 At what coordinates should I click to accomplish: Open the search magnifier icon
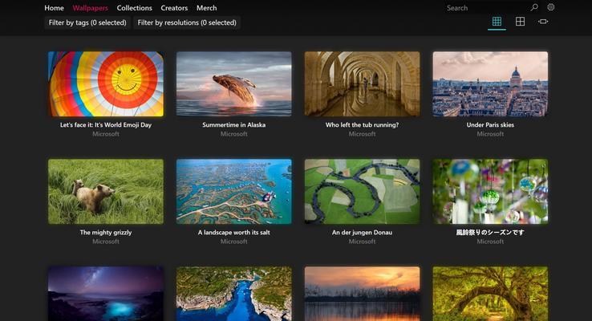tap(534, 7)
